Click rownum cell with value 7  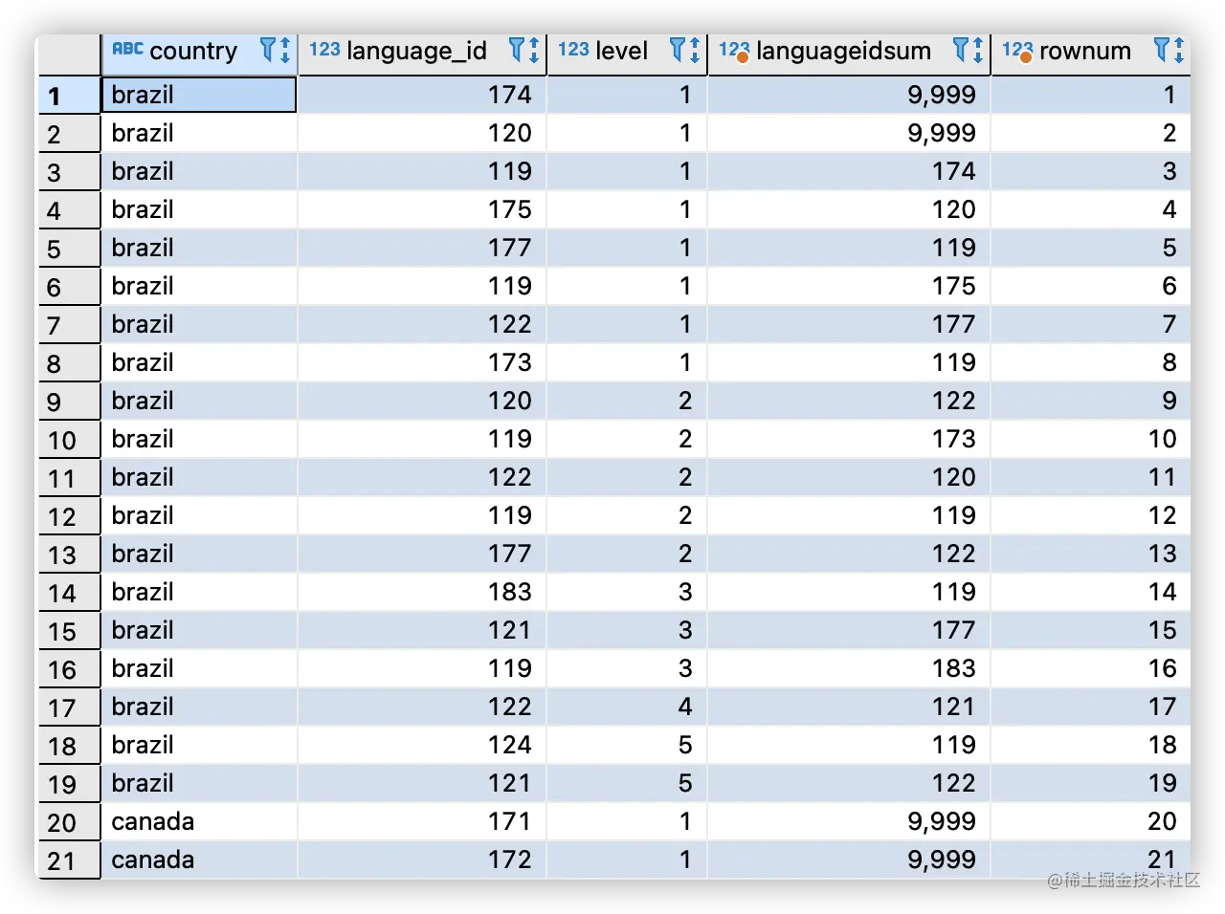(1091, 324)
